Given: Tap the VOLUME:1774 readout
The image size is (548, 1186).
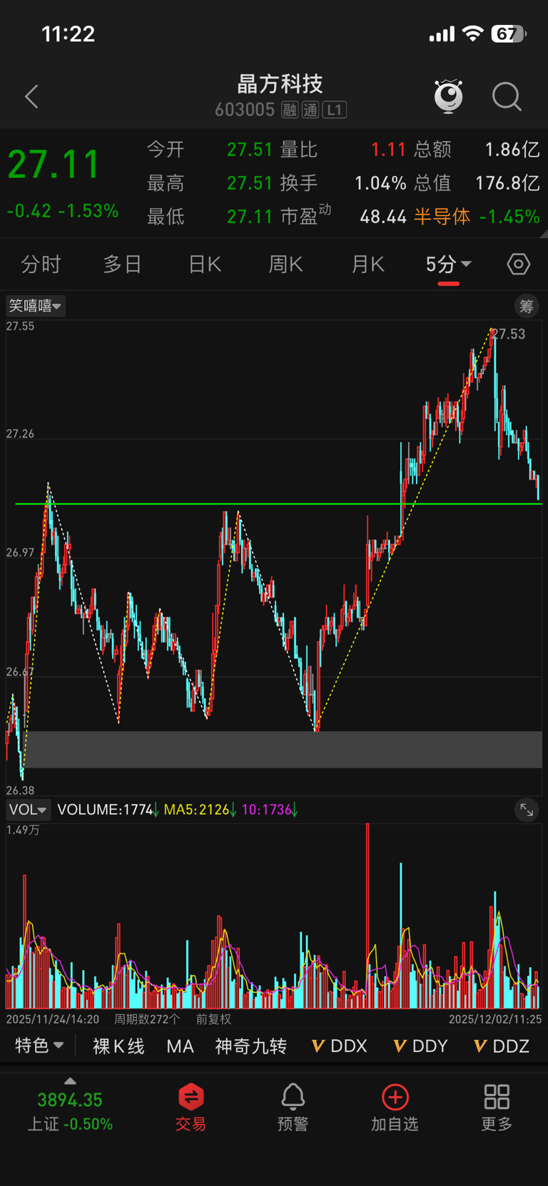Looking at the screenshot, I should point(108,809).
